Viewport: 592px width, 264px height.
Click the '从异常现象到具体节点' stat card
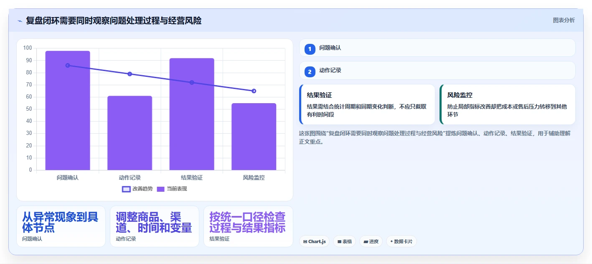point(61,226)
